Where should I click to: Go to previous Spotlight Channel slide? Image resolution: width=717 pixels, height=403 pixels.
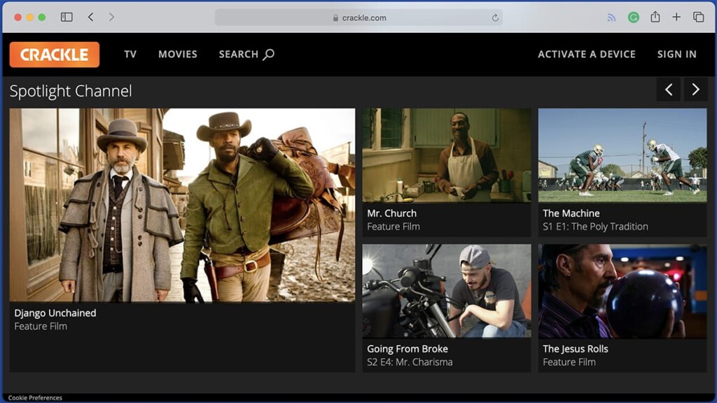pos(669,90)
